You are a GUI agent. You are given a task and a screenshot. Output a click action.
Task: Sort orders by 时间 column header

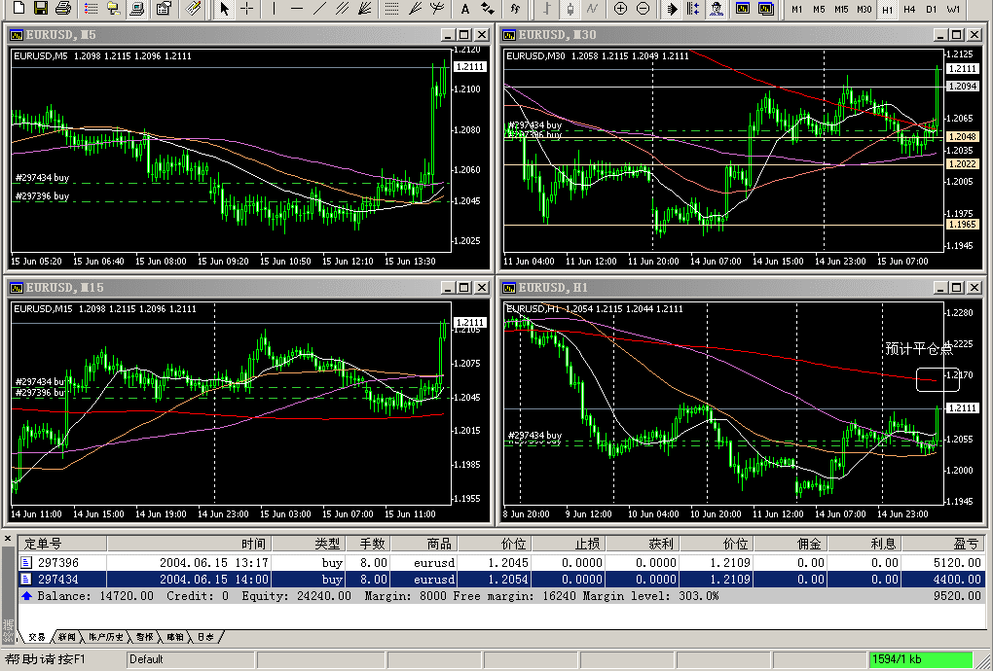click(x=190, y=544)
